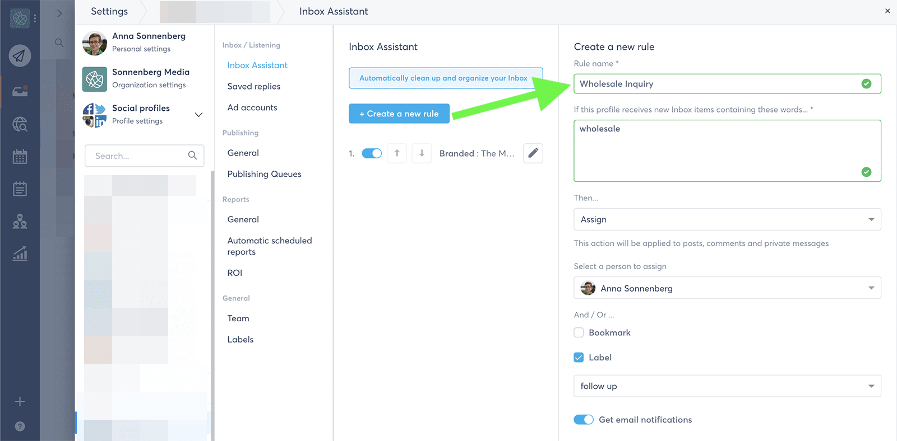Open Automatic scheduled reports settings

270,246
